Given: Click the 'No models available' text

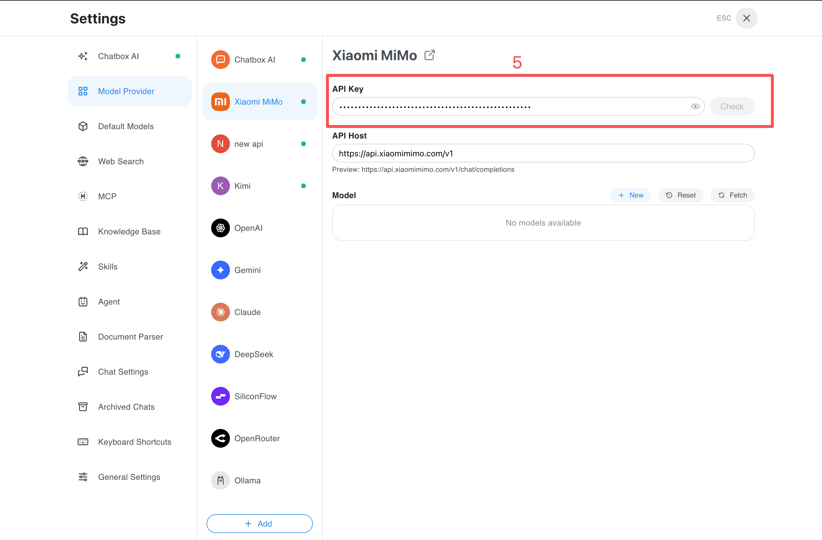Looking at the screenshot, I should point(543,223).
